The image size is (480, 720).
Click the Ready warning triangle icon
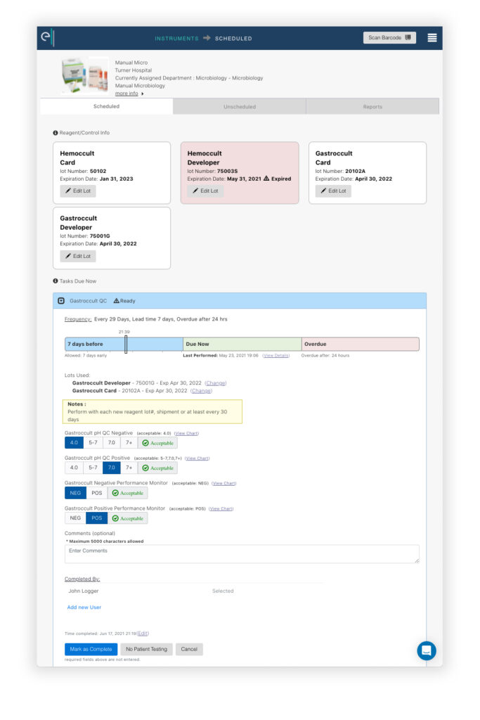pos(116,301)
